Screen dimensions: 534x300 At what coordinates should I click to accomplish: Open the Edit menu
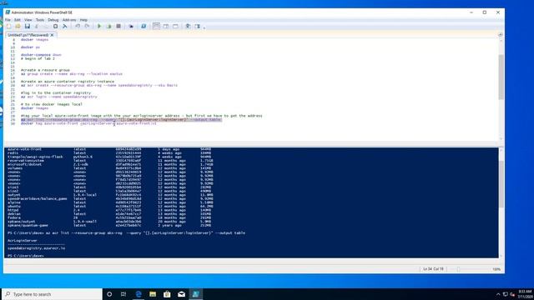pyautogui.click(x=18, y=20)
